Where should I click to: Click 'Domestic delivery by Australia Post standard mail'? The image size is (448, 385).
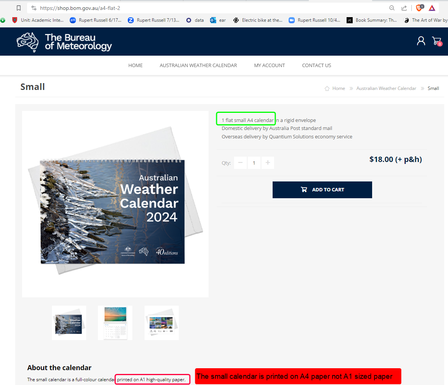tap(277, 128)
